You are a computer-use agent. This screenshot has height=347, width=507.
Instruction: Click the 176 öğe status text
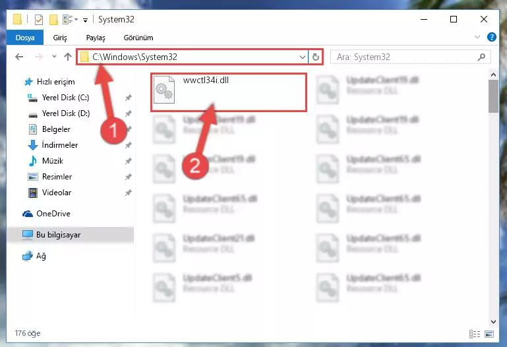(x=28, y=333)
